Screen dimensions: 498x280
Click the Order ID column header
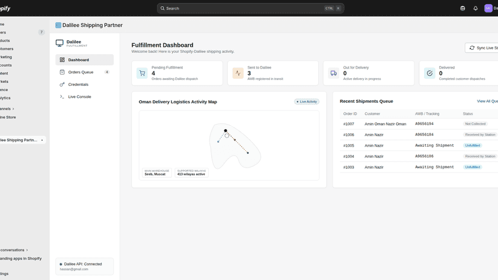(x=350, y=114)
